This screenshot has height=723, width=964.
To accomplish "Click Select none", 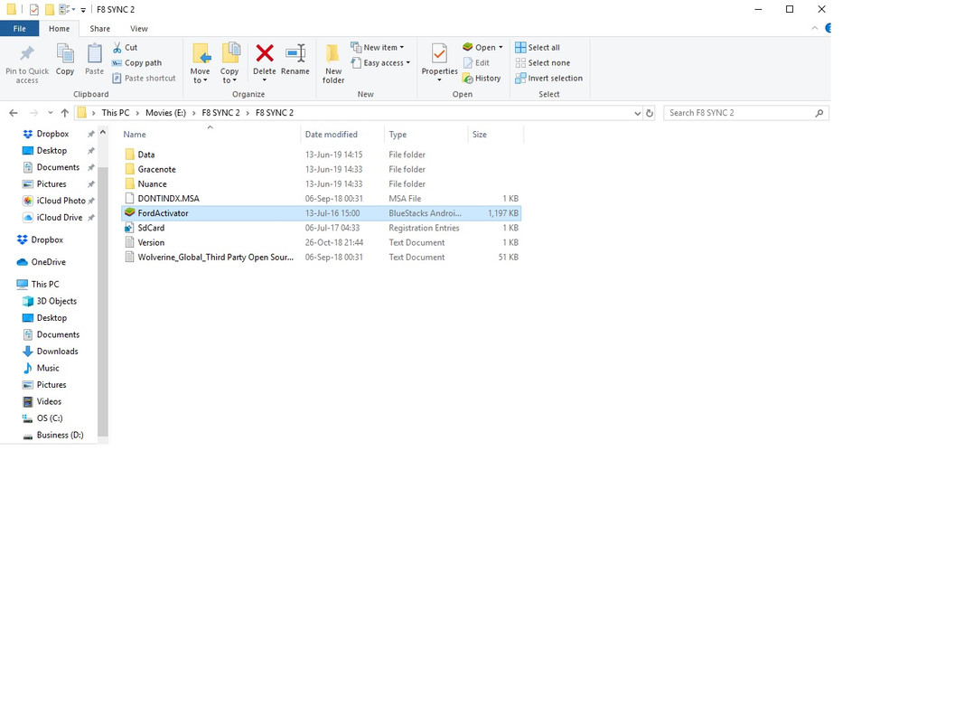I will [x=543, y=62].
